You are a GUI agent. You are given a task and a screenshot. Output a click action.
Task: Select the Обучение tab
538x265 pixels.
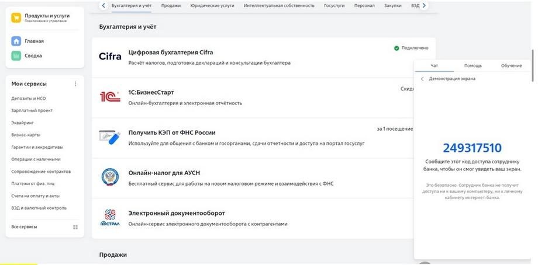tap(511, 65)
